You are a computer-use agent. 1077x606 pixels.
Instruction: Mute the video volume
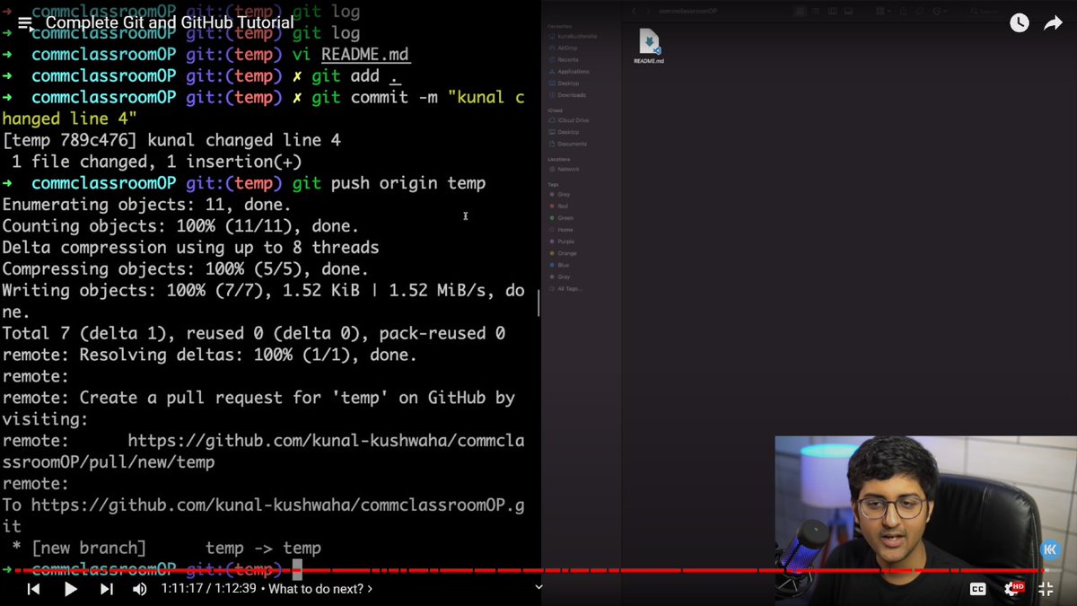click(x=140, y=589)
